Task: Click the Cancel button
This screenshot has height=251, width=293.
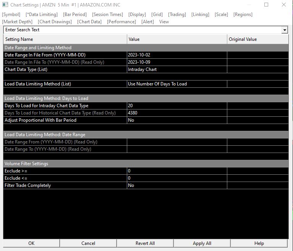Action: [88, 243]
